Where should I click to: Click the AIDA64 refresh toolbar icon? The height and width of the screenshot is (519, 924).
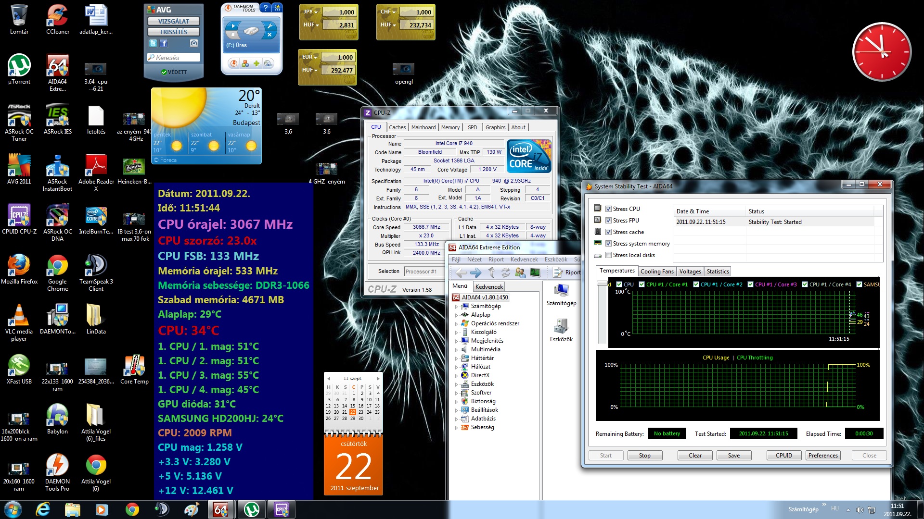coord(505,273)
